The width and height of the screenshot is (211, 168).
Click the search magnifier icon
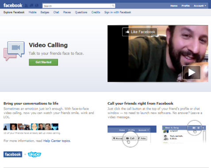[x=113, y=6]
